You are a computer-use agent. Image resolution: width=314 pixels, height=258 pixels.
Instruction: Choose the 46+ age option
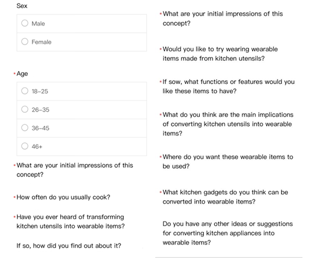tap(25, 146)
